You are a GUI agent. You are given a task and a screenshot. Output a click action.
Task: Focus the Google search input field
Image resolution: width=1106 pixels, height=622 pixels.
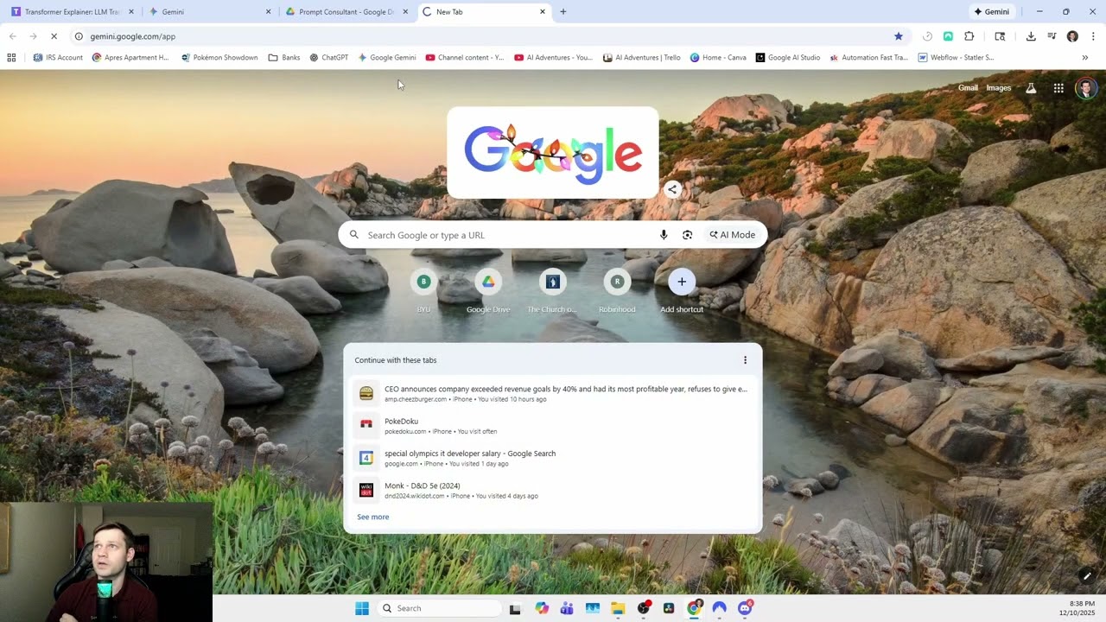[510, 235]
